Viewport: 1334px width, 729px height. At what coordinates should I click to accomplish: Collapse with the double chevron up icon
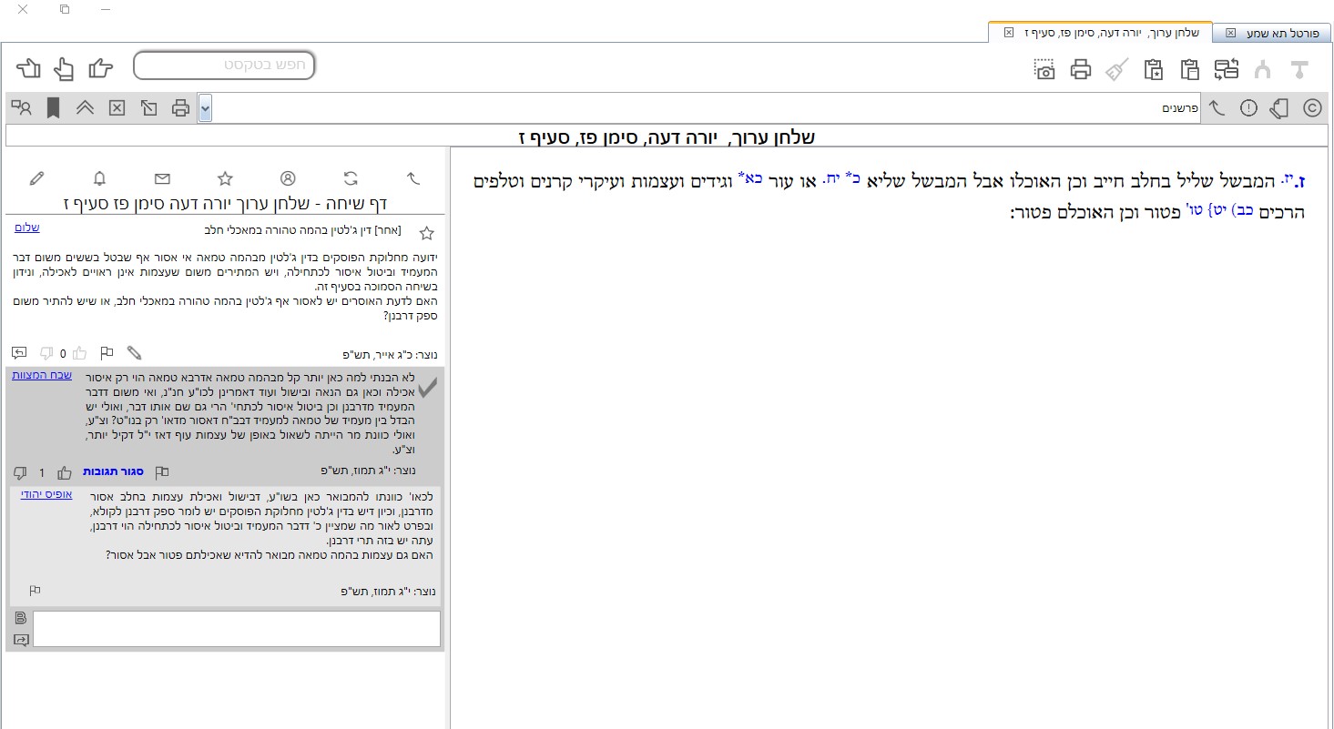[x=85, y=108]
